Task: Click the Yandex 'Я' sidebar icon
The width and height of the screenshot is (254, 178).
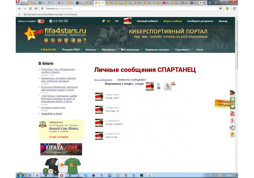Action: [x=232, y=120]
